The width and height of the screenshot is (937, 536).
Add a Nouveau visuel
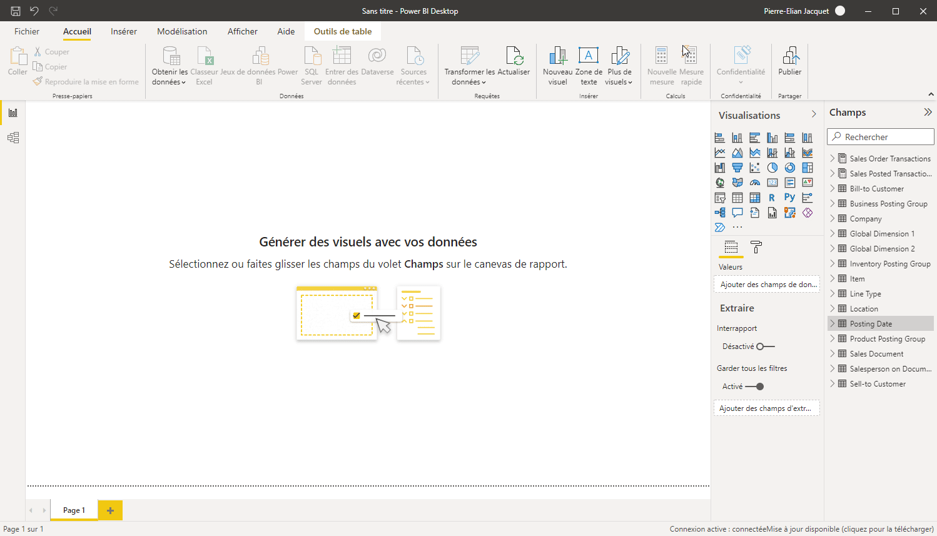coord(558,66)
